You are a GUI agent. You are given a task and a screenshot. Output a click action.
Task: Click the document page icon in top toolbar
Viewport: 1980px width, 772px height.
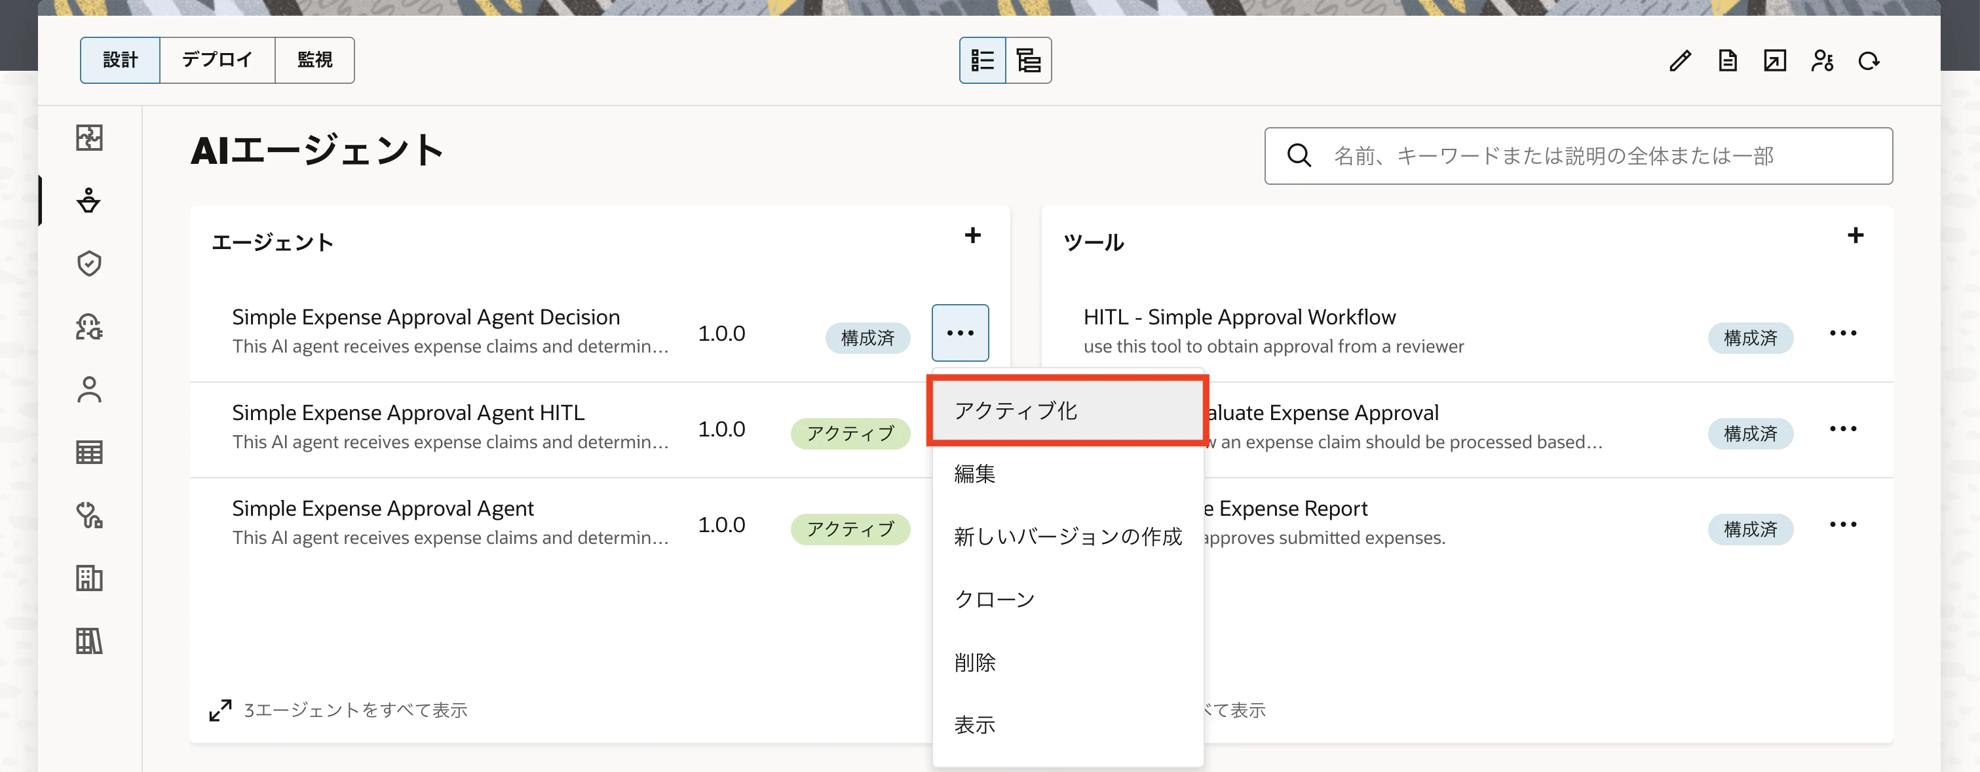pyautogui.click(x=1727, y=61)
